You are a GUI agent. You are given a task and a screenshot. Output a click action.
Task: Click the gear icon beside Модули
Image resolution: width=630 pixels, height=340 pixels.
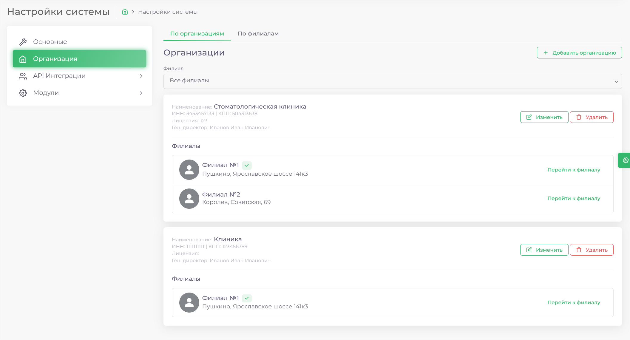(23, 93)
